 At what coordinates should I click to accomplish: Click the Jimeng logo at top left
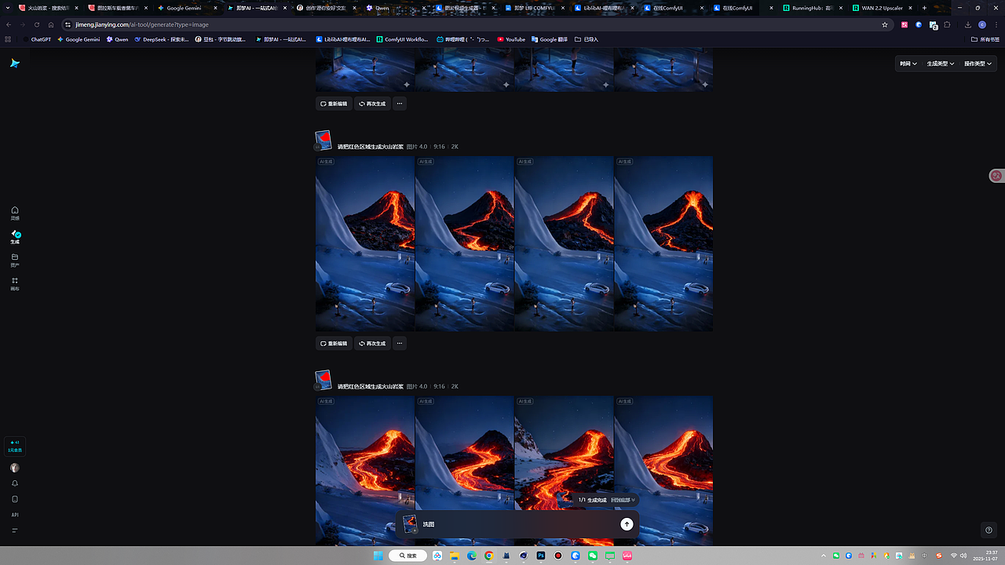point(14,64)
